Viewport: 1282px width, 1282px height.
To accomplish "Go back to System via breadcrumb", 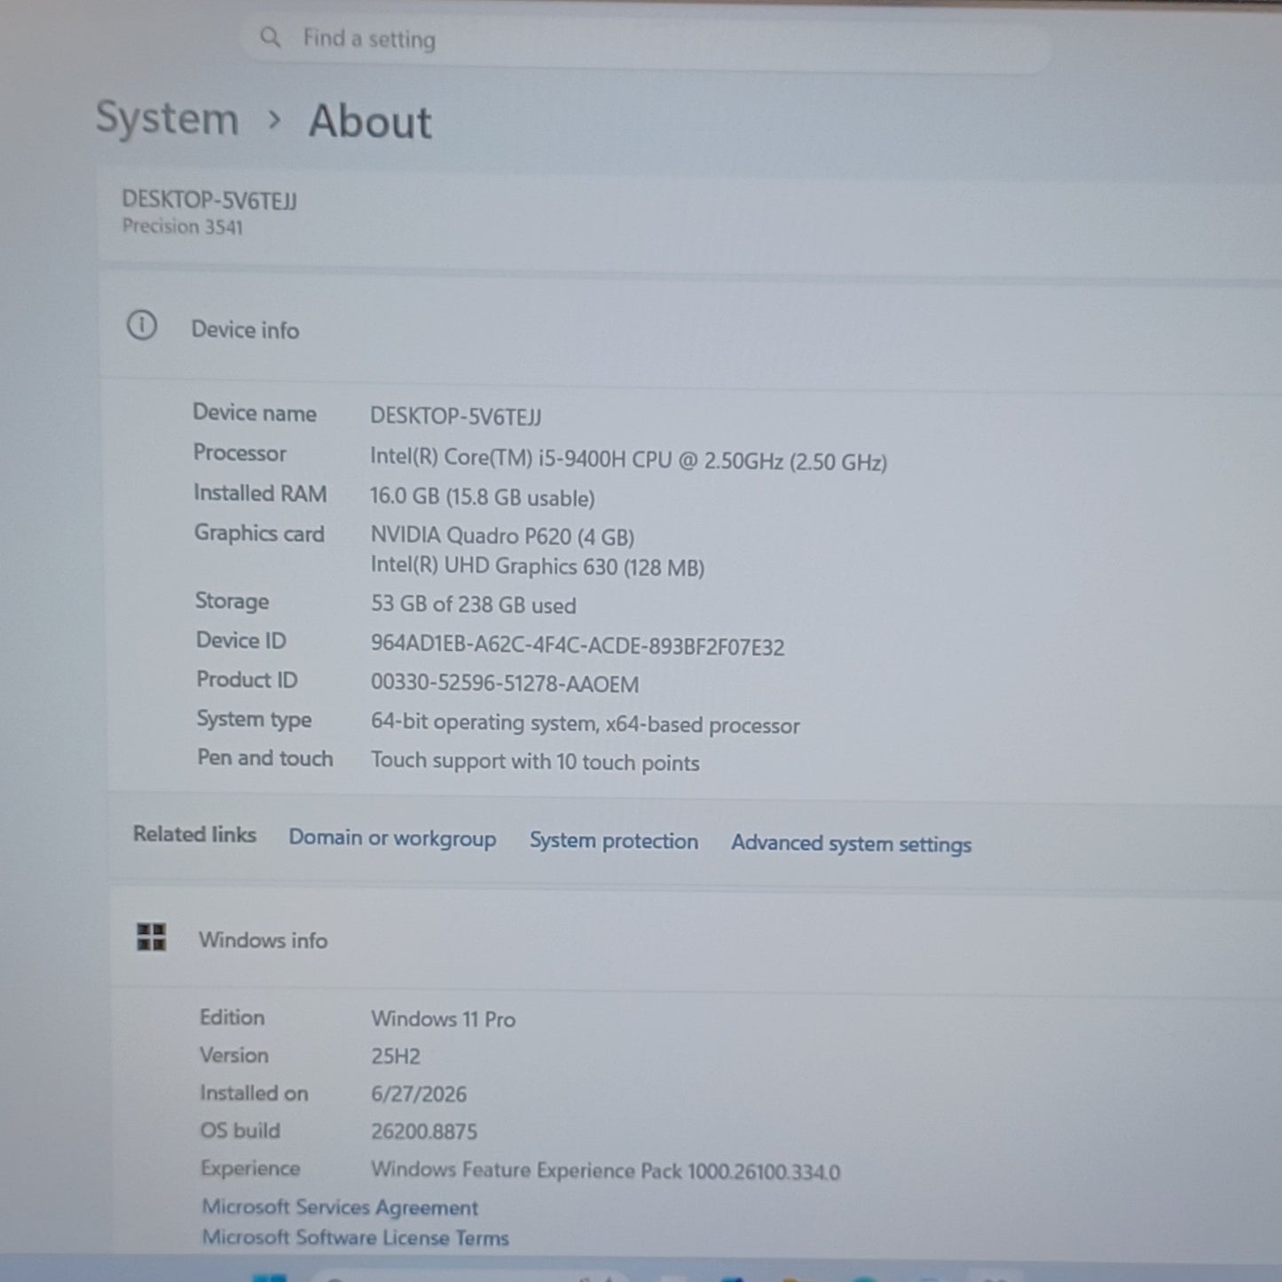I will (167, 118).
